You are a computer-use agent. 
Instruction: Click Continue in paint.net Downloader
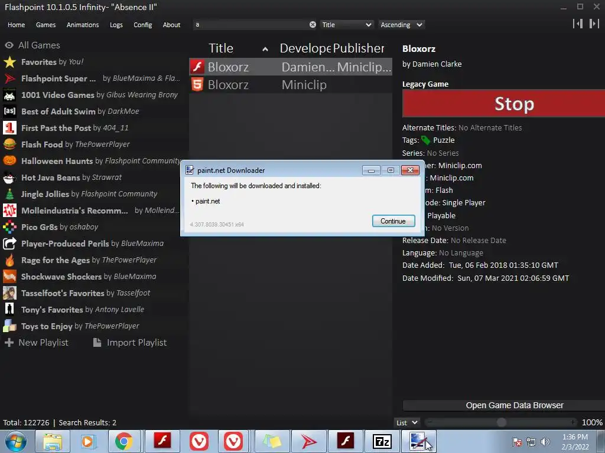coord(393,221)
